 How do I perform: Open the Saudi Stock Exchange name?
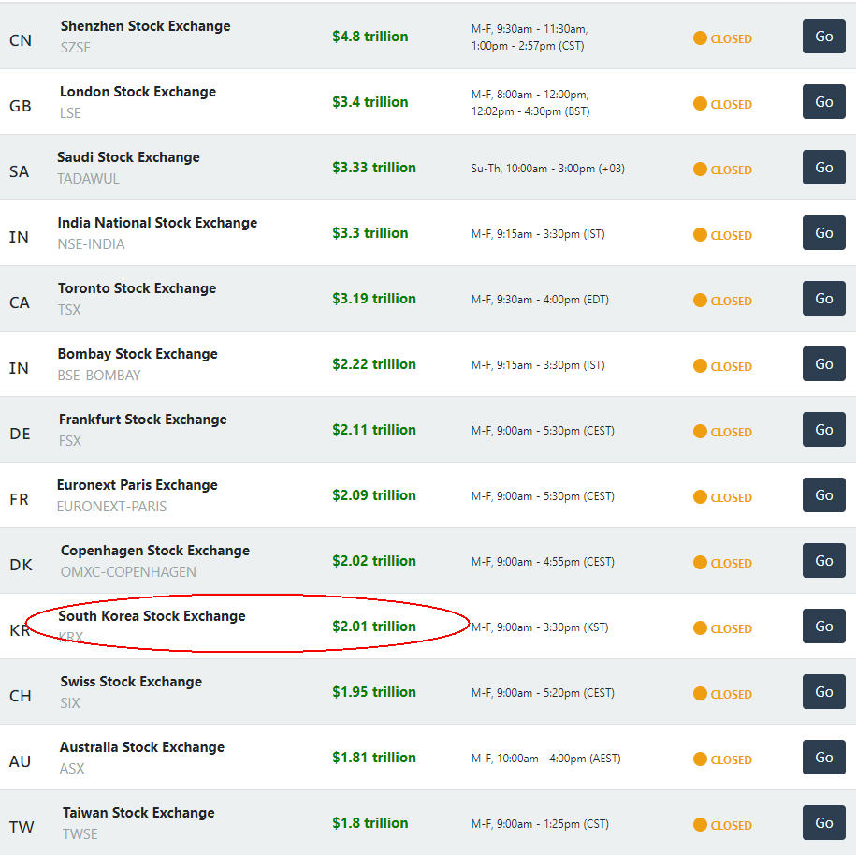point(128,157)
